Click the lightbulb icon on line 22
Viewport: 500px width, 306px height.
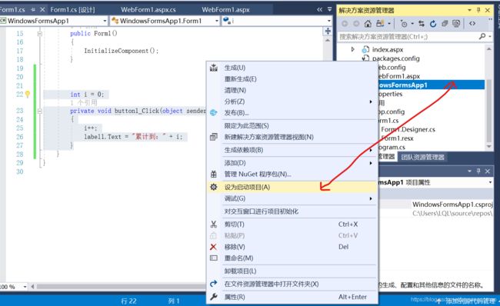(28, 94)
